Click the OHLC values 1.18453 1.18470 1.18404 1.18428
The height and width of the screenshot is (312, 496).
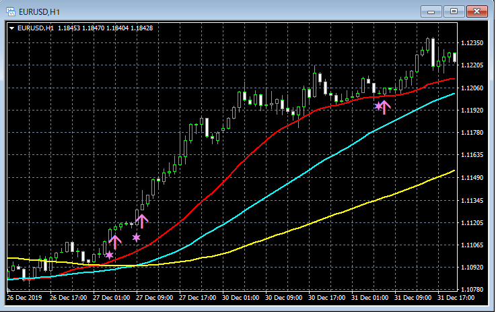click(x=106, y=28)
